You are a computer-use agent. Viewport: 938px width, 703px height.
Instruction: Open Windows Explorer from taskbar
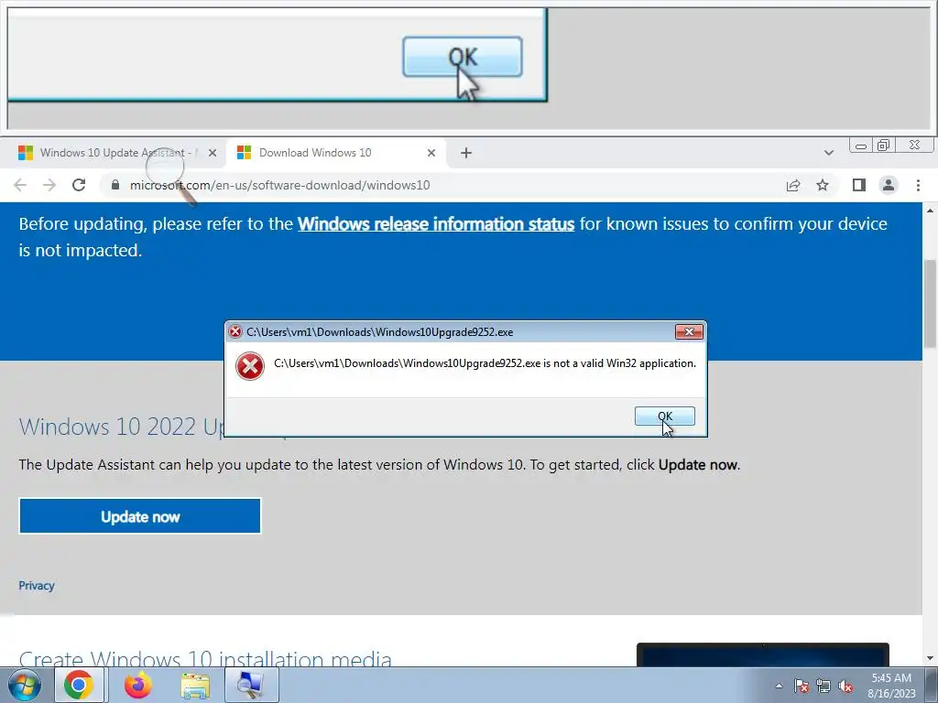coord(195,686)
